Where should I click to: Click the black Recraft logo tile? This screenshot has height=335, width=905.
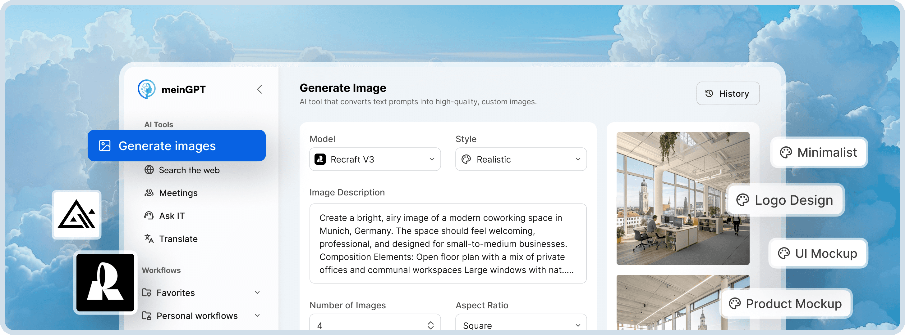click(105, 283)
